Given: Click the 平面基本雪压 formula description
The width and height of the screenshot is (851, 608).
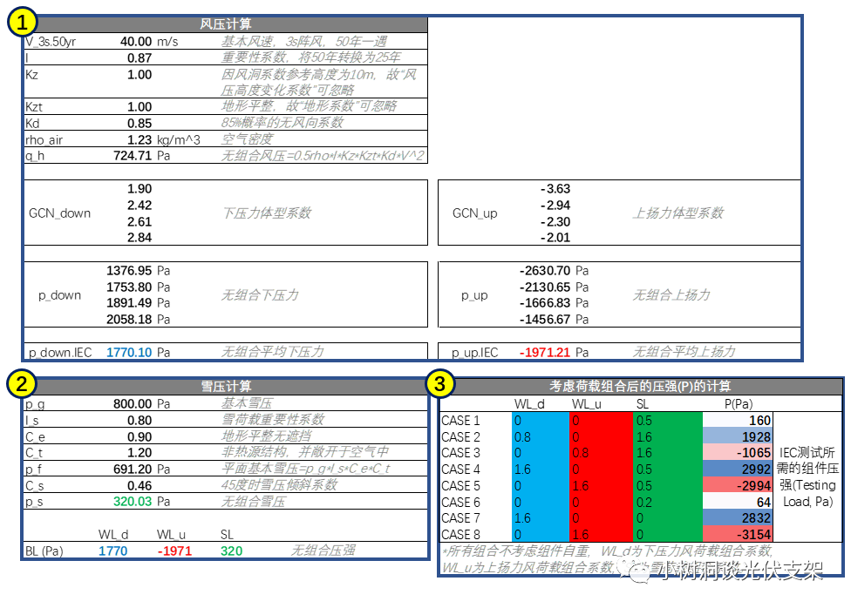Looking at the screenshot, I should [x=306, y=470].
